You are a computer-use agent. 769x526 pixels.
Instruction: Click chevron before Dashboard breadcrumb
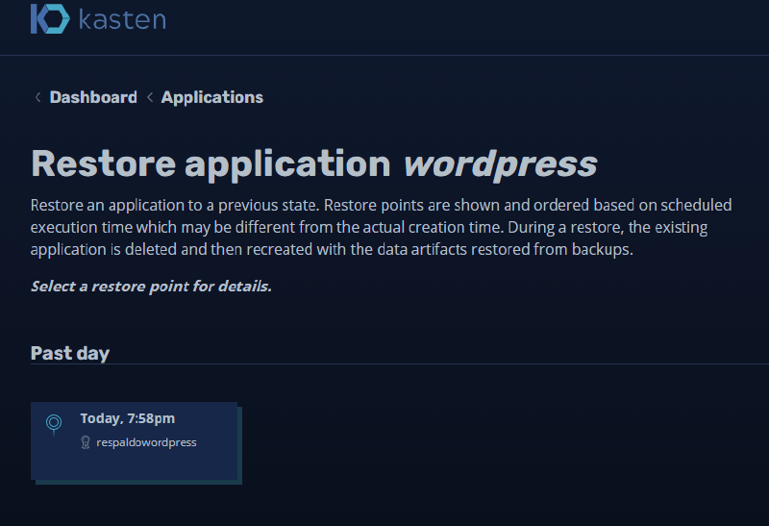pyautogui.click(x=37, y=97)
